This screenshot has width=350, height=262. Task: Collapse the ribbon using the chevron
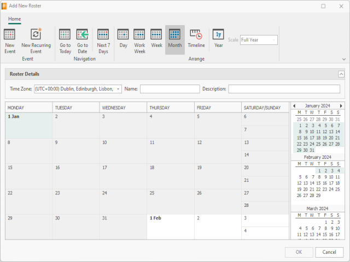click(x=344, y=59)
